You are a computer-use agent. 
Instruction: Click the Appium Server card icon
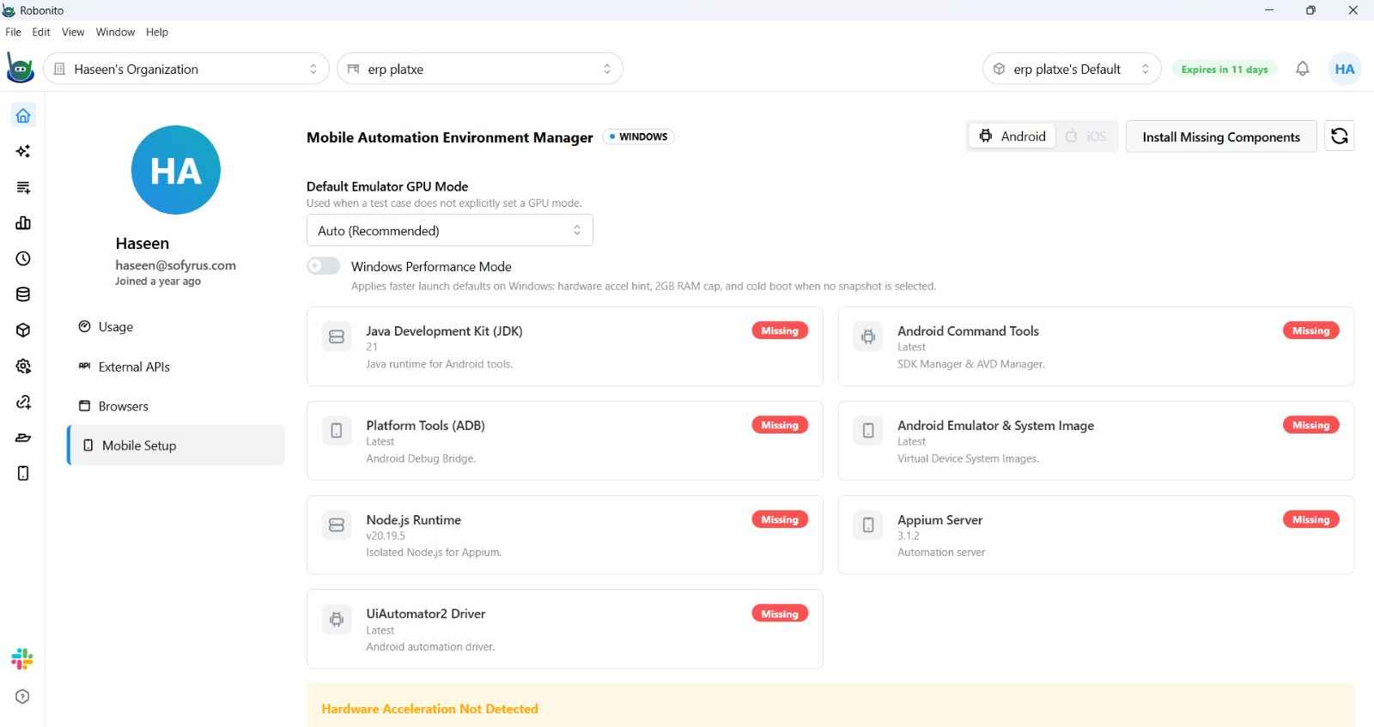868,525
